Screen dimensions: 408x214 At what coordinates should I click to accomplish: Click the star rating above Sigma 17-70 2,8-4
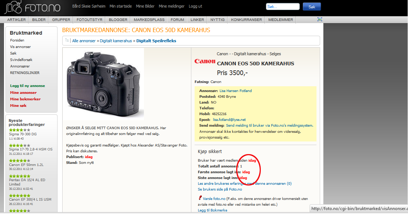(x=20, y=145)
